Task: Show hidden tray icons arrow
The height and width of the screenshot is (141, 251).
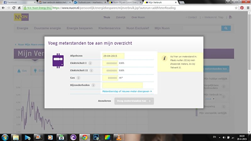Action: [220, 138]
